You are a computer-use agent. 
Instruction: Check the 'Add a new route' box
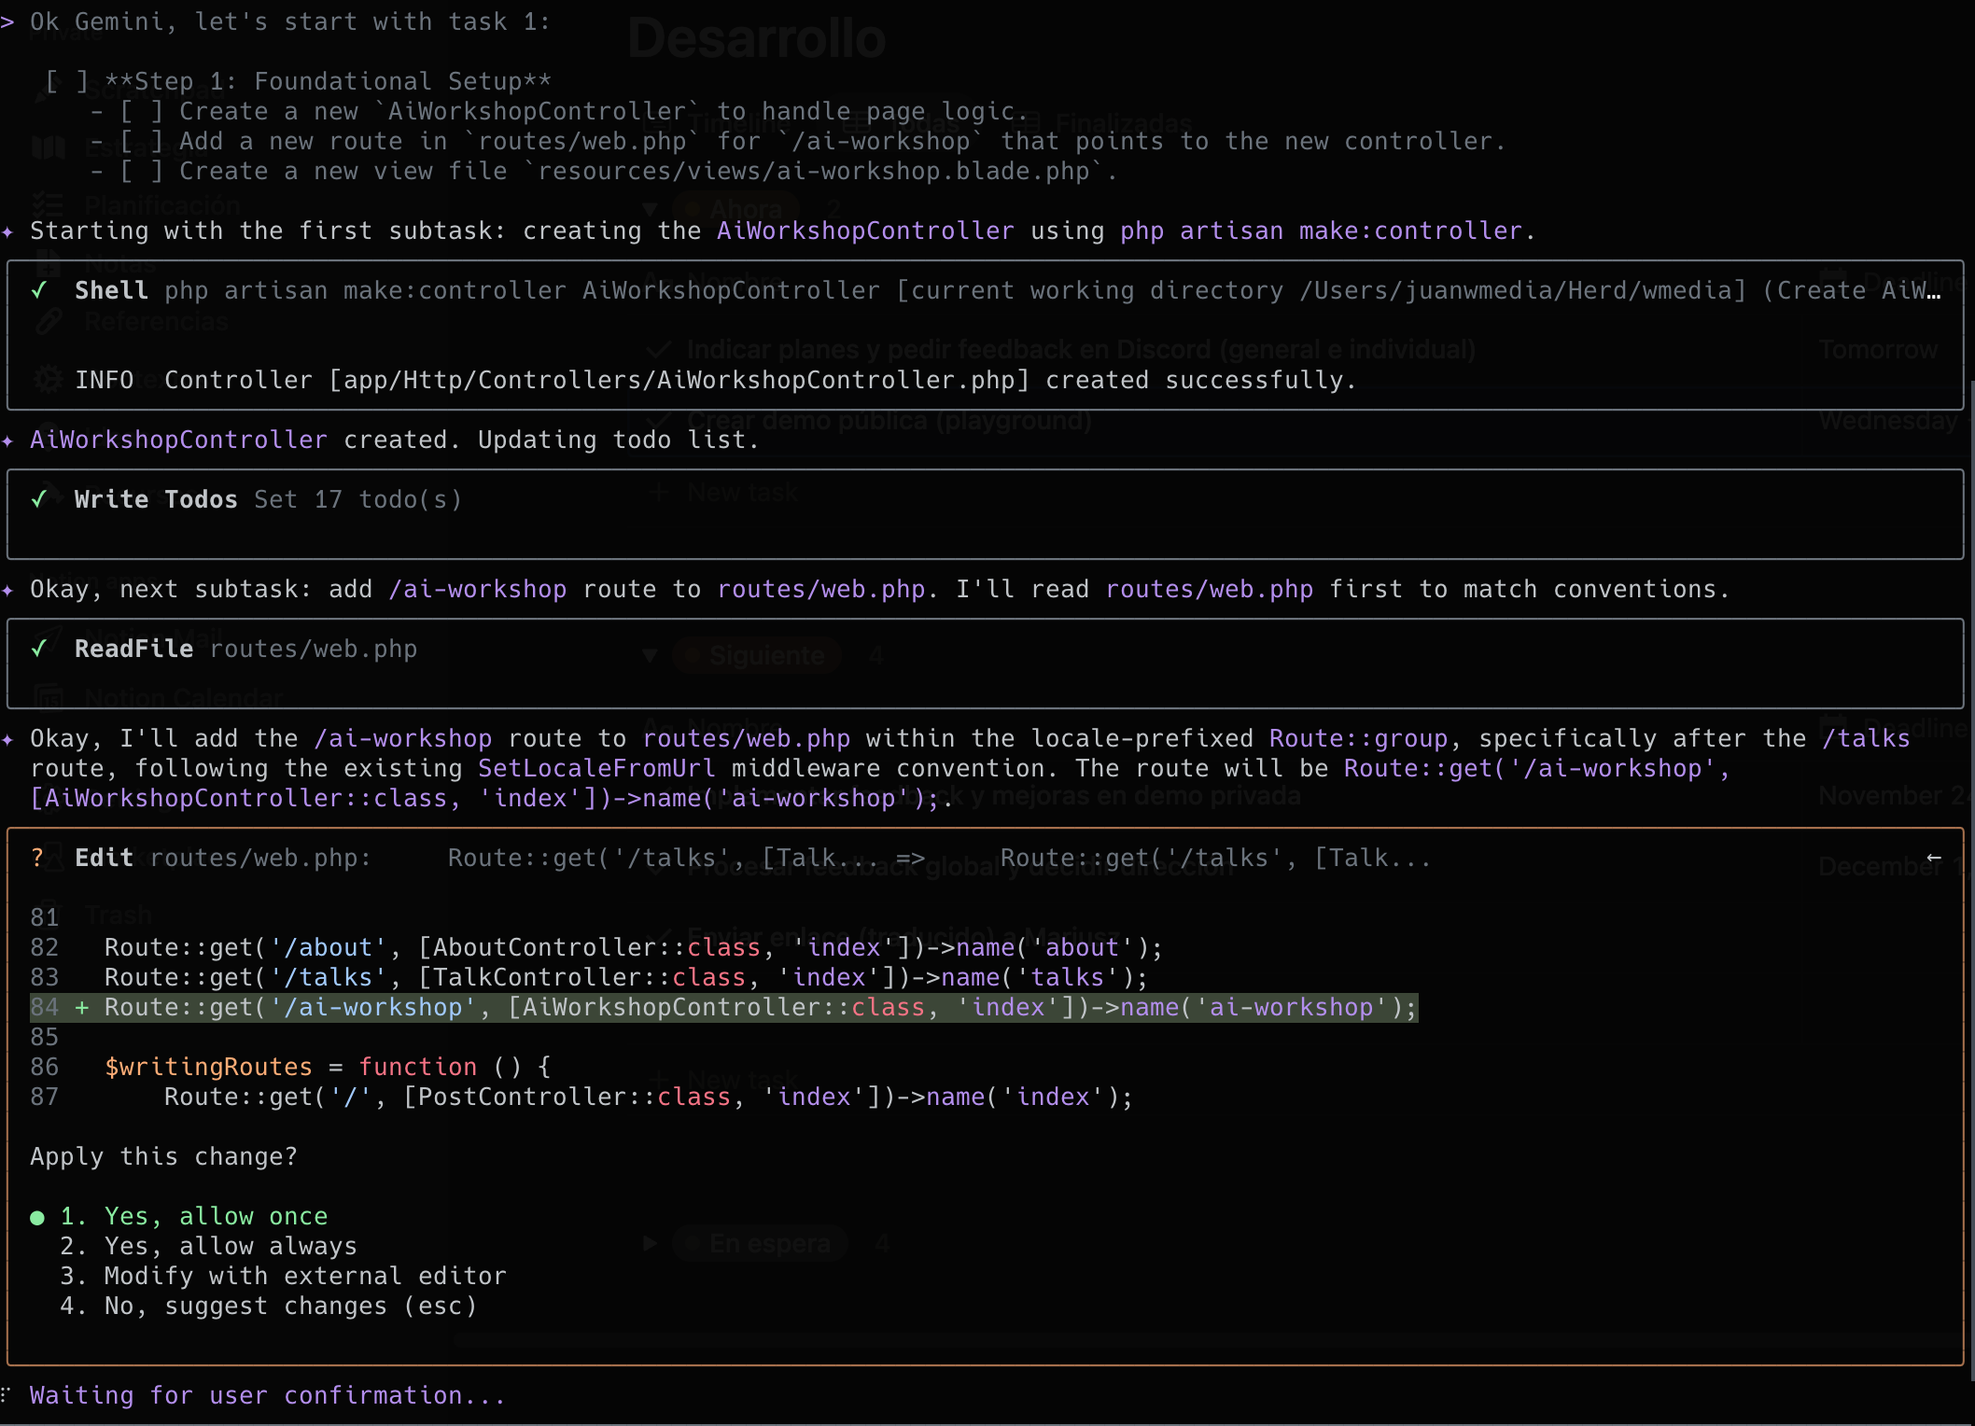point(142,141)
